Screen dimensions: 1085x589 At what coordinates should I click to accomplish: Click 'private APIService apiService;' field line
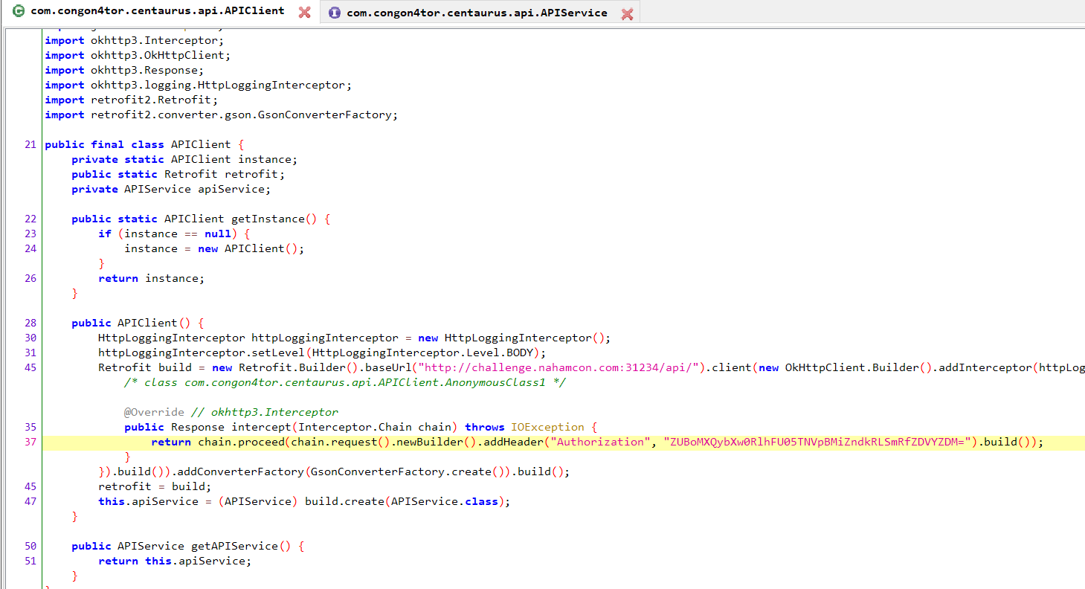[x=171, y=189]
